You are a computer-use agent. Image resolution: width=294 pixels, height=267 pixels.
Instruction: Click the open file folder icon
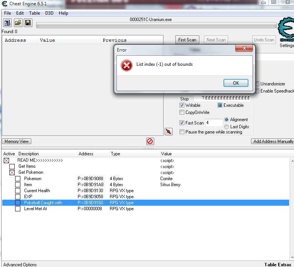[18, 23]
